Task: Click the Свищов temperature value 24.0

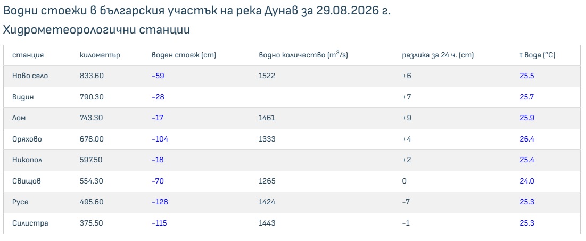Action: pos(526,181)
